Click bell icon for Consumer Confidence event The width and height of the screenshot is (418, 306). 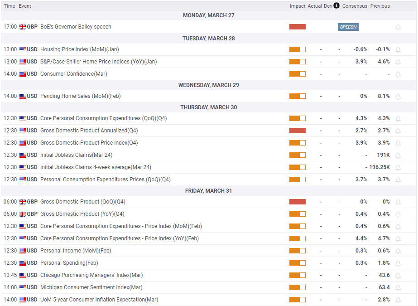(398, 74)
